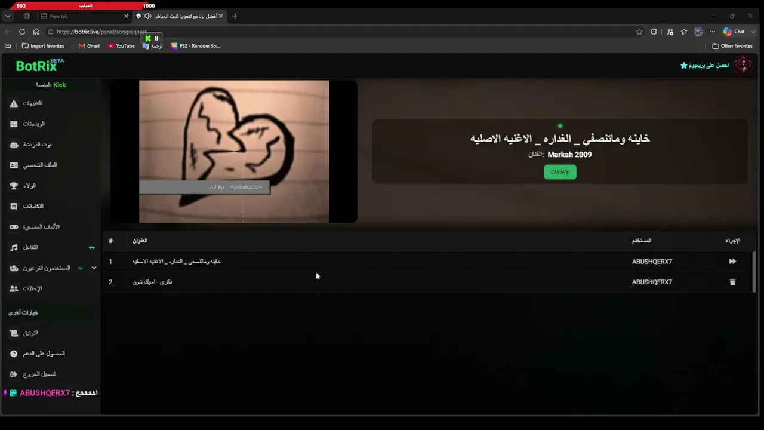Click the العنوان column header

click(140, 241)
